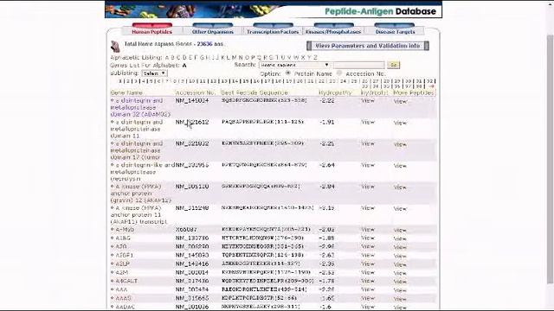View More Peptides for AAAS row

pos(400,299)
